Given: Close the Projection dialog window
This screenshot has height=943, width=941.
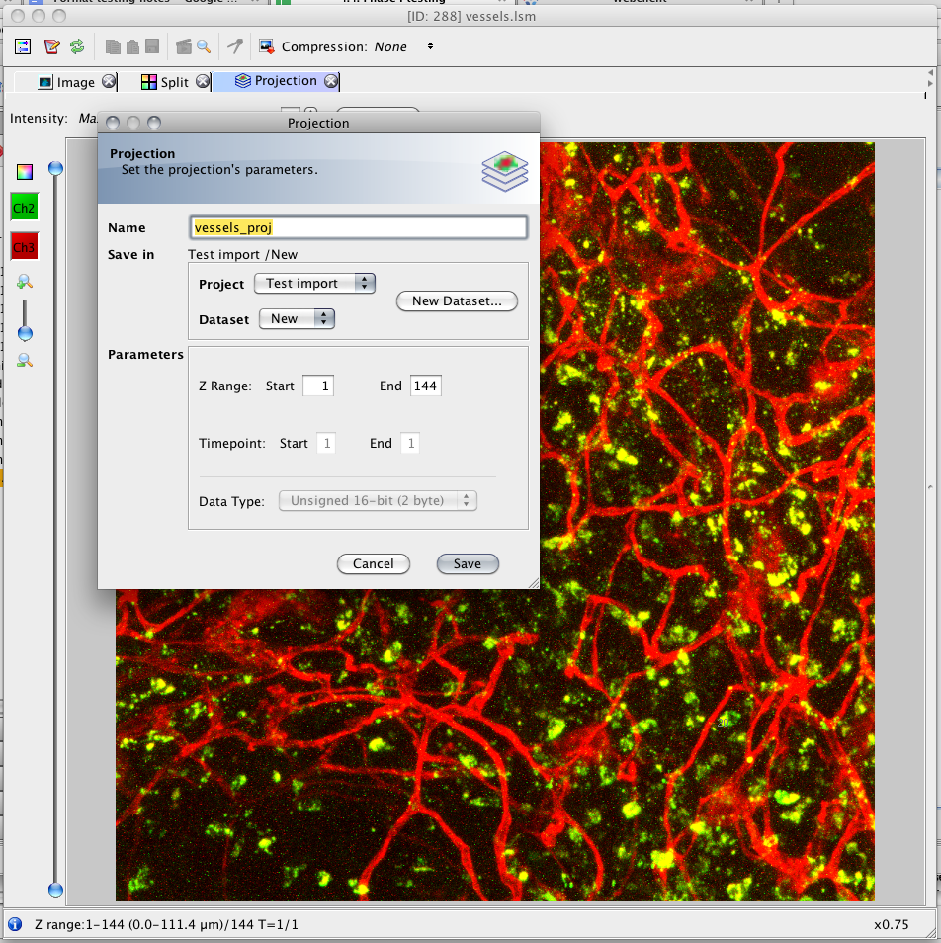Looking at the screenshot, I should click(x=113, y=123).
